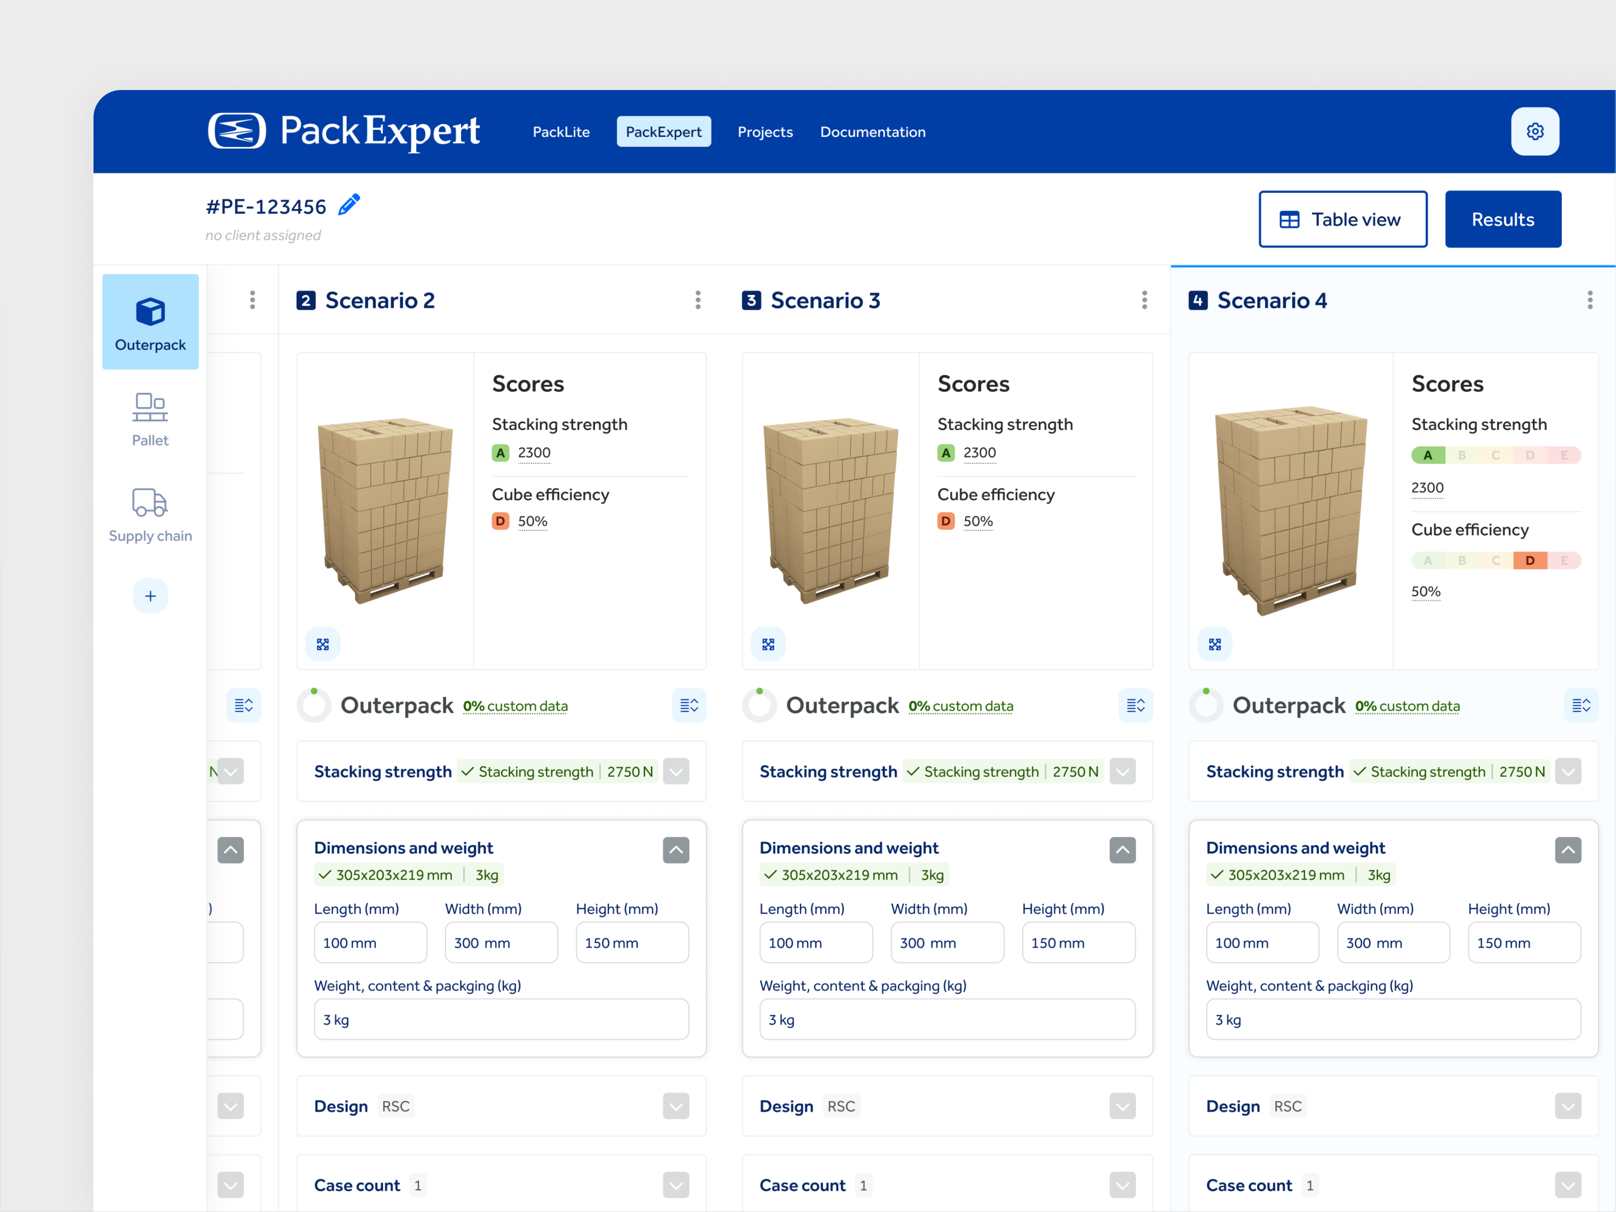The height and width of the screenshot is (1212, 1616).
Task: Collapse Scenario 3 Dimensions and weight
Action: tap(1122, 850)
